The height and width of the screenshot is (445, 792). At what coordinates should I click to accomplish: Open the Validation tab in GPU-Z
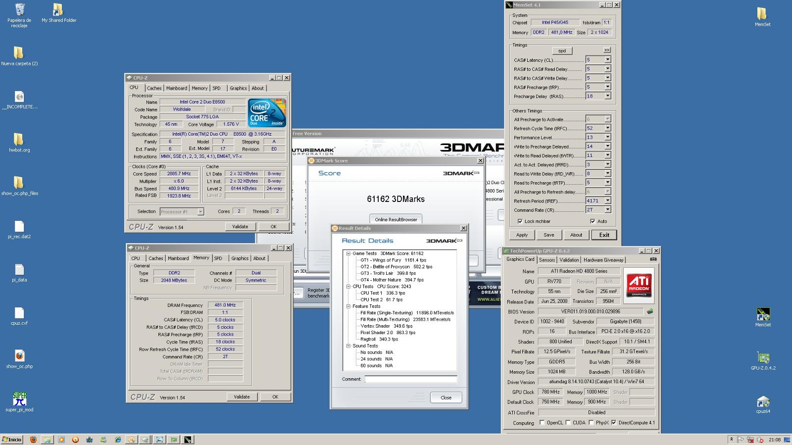click(x=569, y=260)
